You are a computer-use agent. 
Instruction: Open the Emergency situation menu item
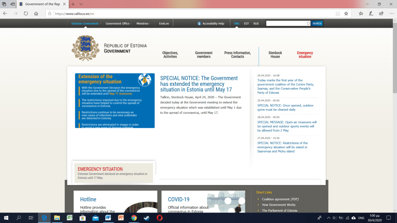(305, 55)
